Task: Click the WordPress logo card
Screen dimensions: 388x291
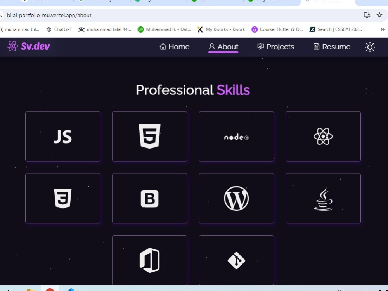Action: pos(236,198)
